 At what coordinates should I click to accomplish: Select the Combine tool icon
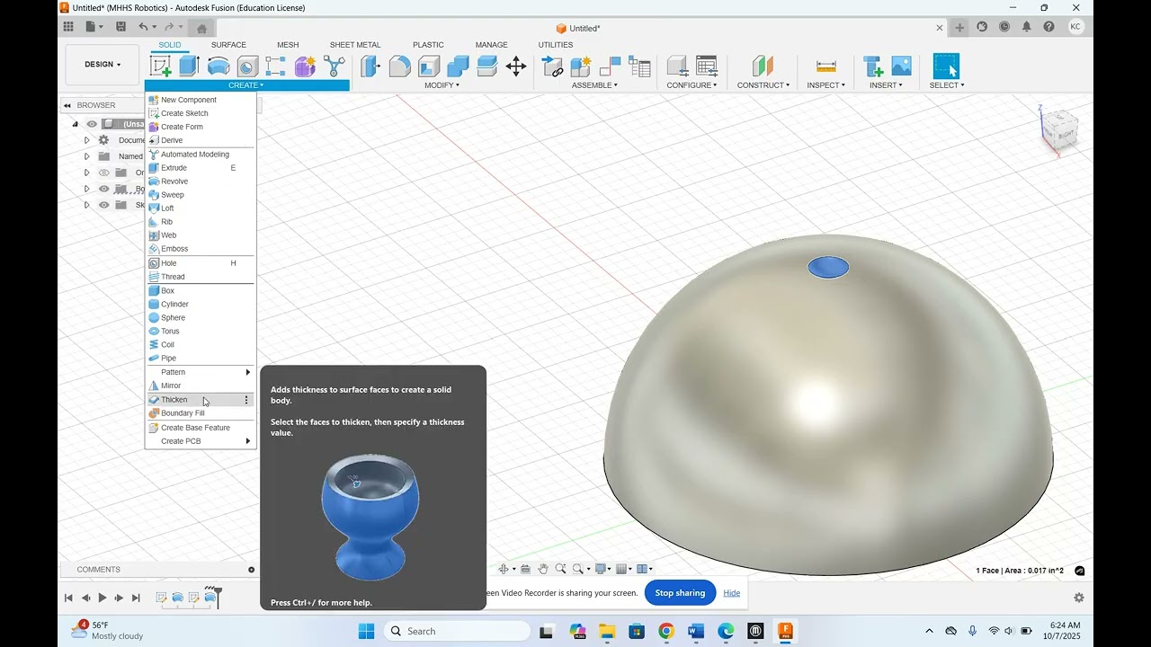point(458,66)
